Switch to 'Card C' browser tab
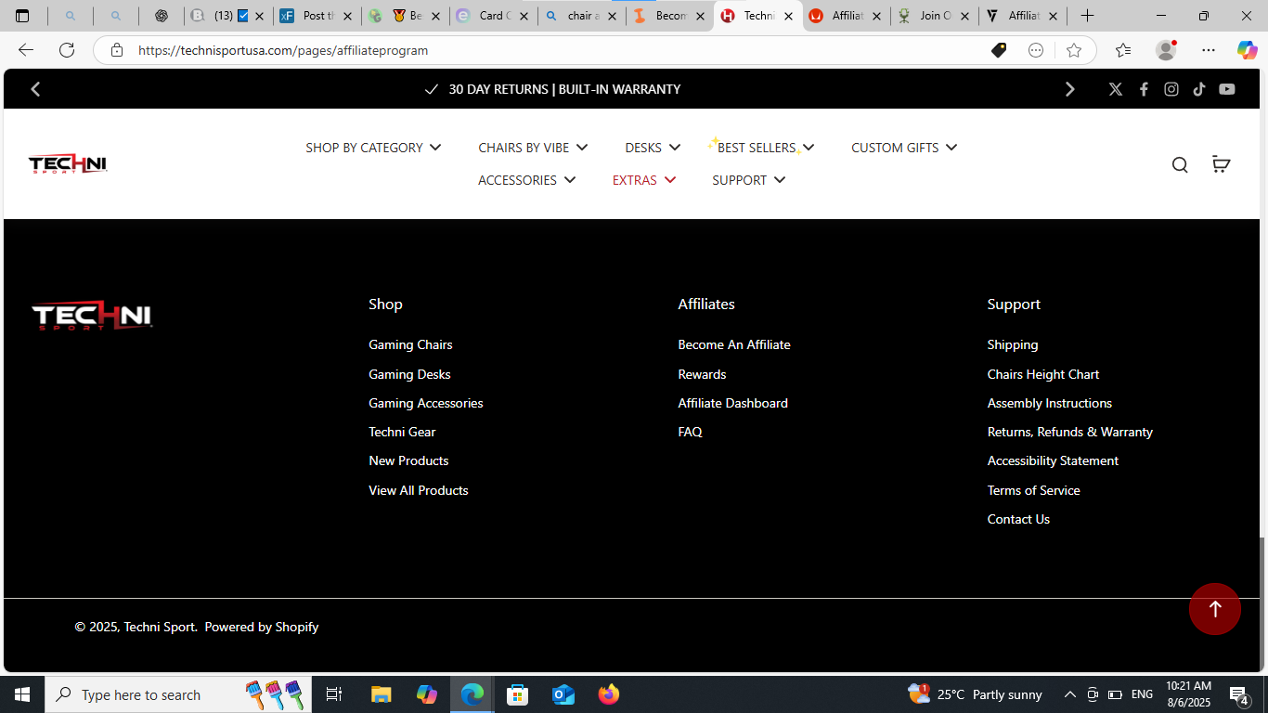Screen dimensions: 1268x713 coord(493,16)
